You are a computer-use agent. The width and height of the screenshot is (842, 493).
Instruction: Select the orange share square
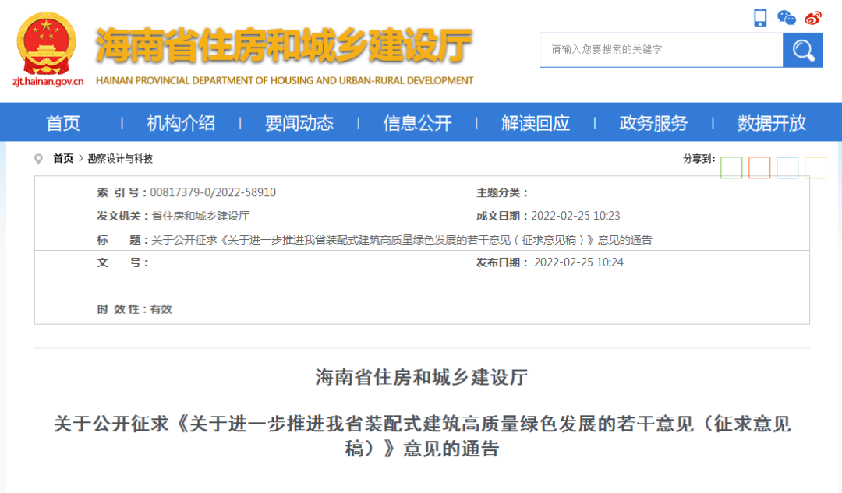coord(759,167)
